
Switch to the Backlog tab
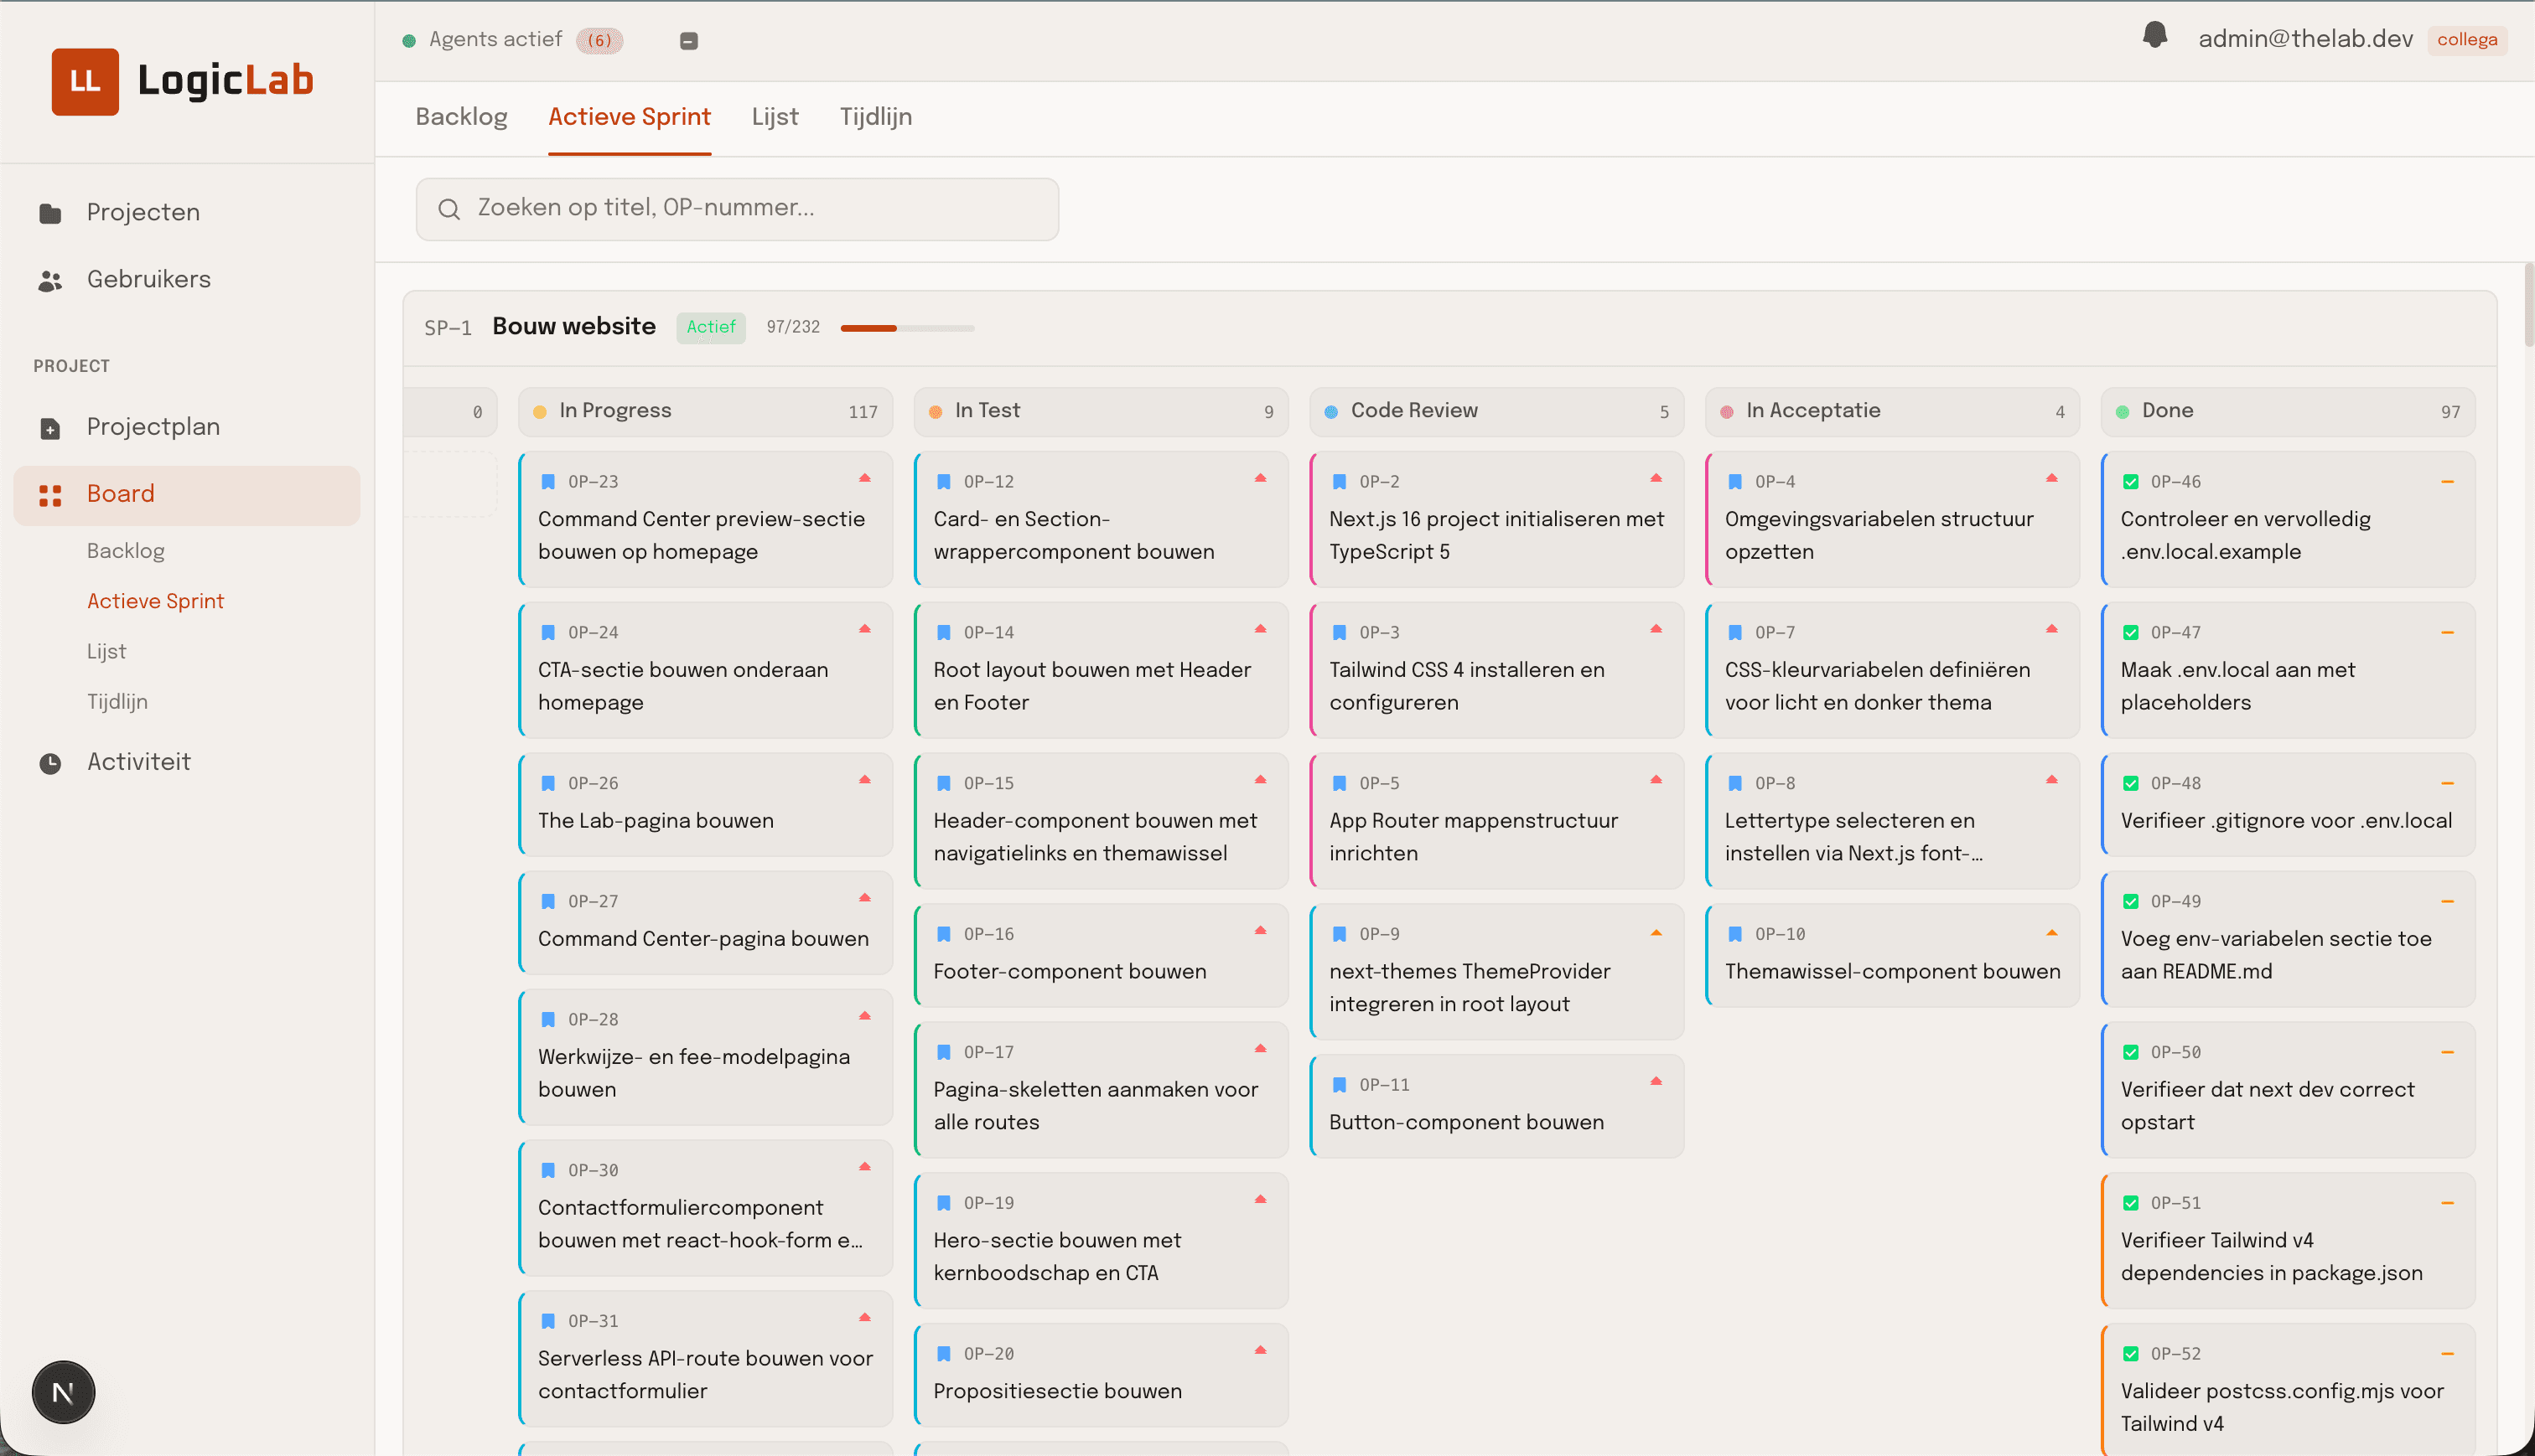pyautogui.click(x=461, y=117)
